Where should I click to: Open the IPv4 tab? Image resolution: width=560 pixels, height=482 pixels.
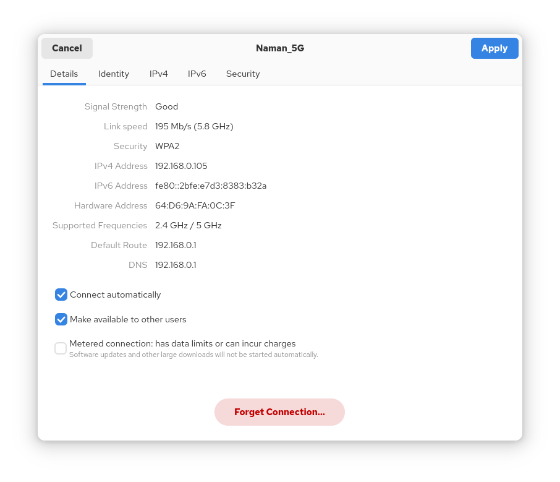(159, 74)
